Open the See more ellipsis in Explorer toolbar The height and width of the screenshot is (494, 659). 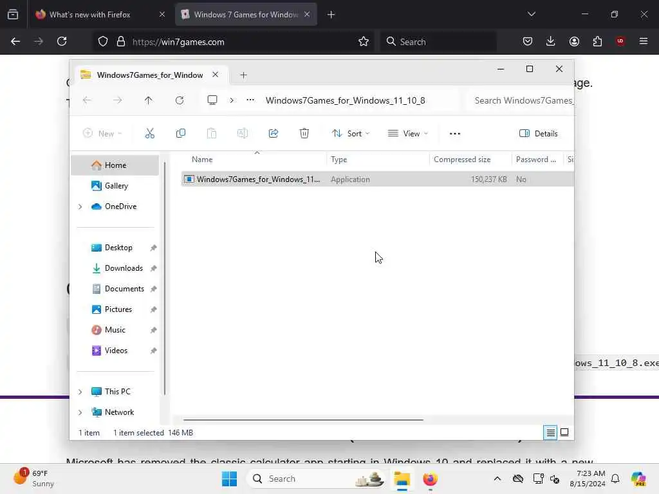click(x=455, y=134)
